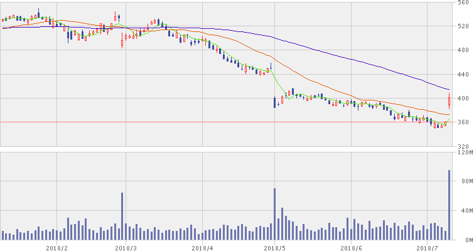Click the 360 price axis label

(x=463, y=122)
